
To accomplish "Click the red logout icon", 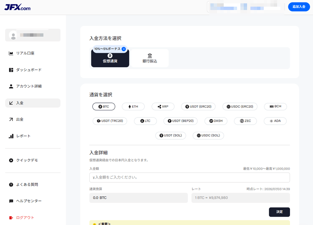I will pyautogui.click(x=11, y=217).
